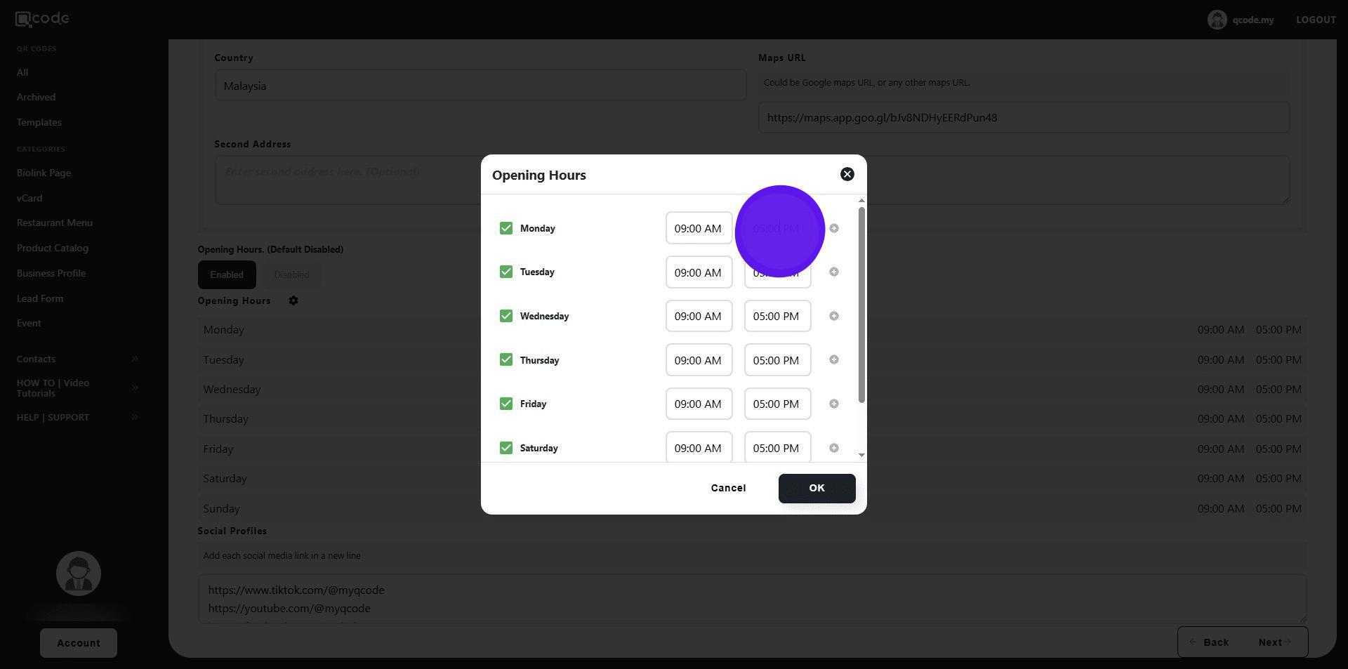The height and width of the screenshot is (669, 1348).
Task: Click the qcode.my username
Action: [x=1253, y=20]
